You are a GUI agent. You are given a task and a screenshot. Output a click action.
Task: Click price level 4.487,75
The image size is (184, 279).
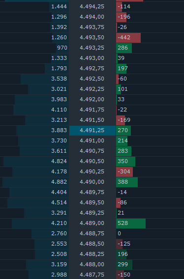tap(92, 275)
